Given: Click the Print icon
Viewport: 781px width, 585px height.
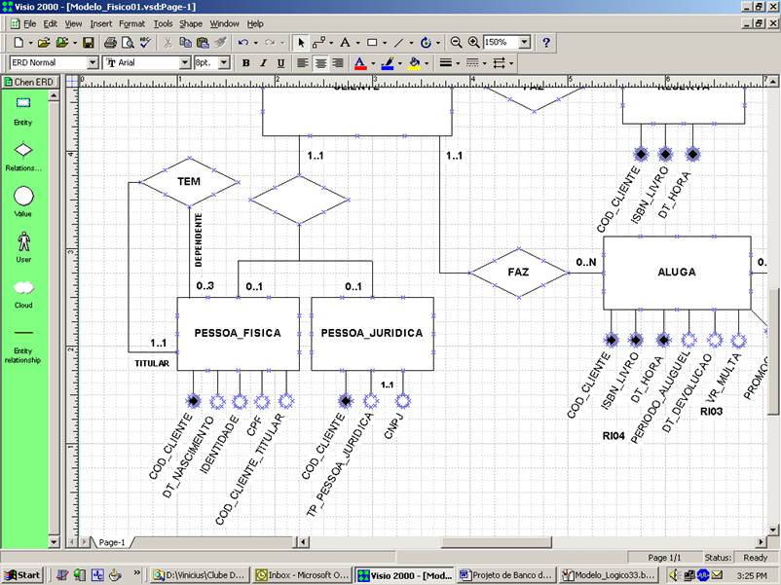Looking at the screenshot, I should 110,43.
